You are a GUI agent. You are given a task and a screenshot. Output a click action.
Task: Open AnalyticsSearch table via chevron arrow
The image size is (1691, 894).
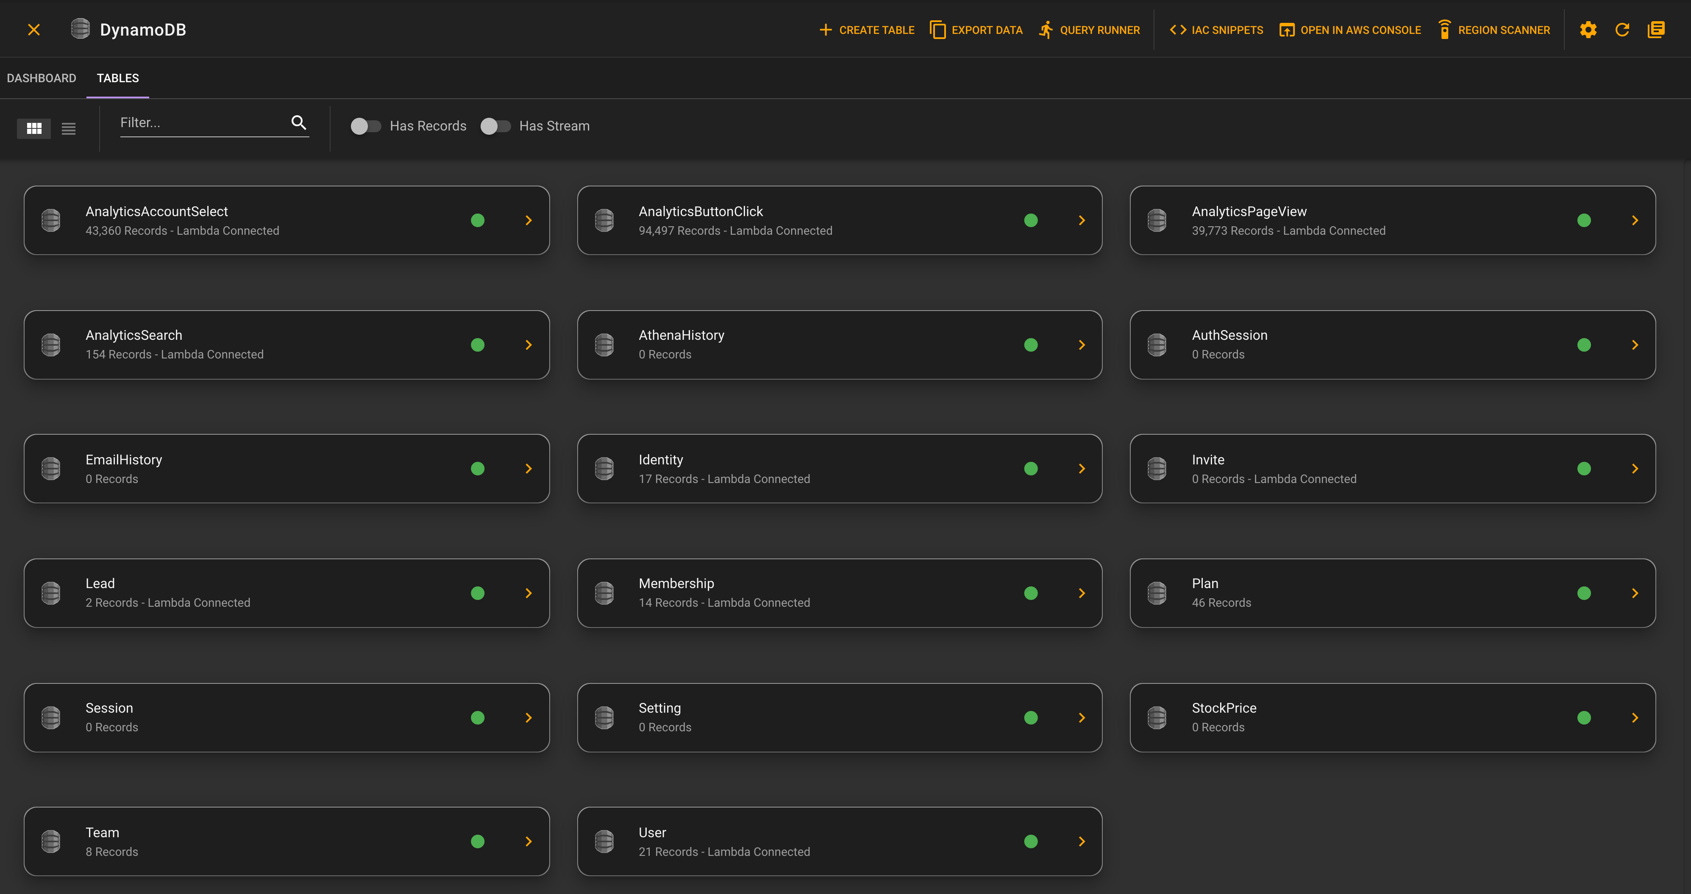click(528, 344)
